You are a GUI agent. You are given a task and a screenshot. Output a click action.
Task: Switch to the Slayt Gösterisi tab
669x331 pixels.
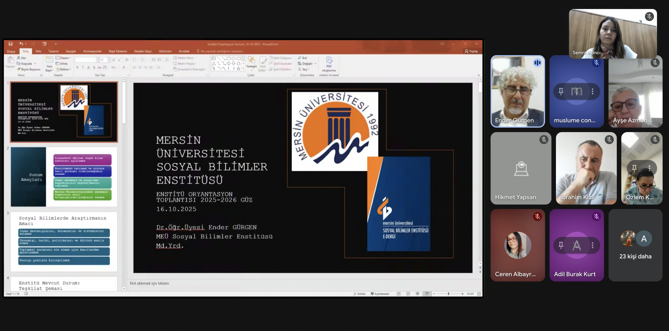[x=118, y=51]
